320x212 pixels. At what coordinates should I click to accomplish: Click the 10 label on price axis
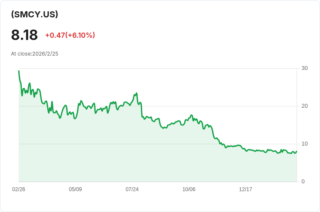tap(304, 144)
